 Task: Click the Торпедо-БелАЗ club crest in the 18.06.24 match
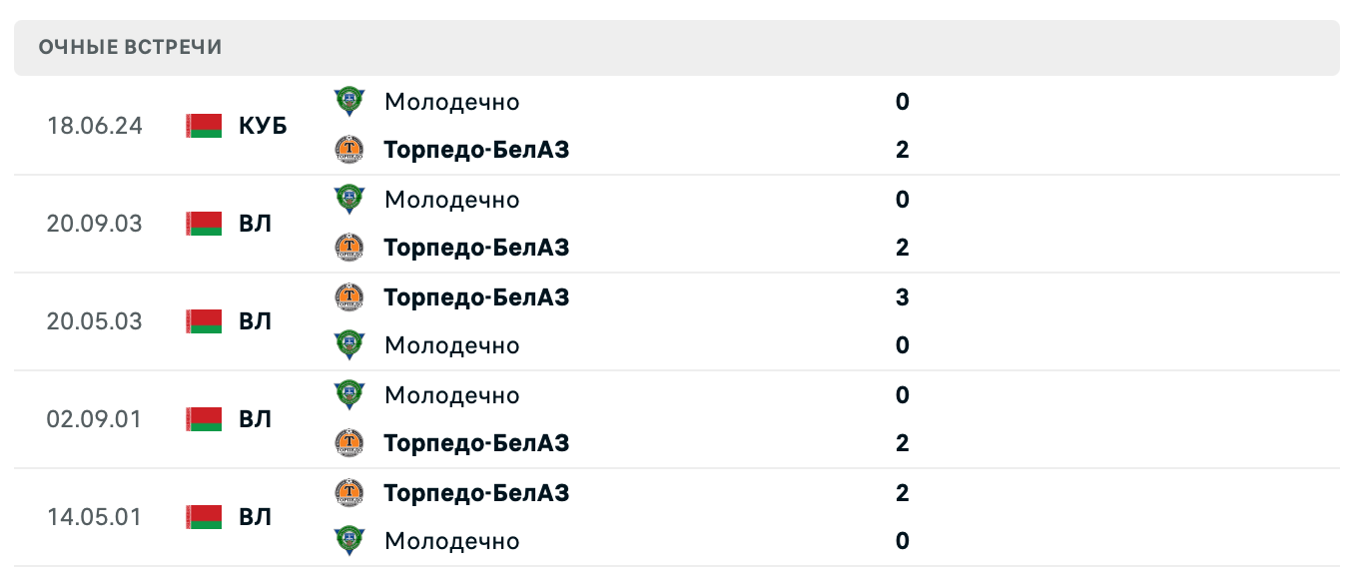(351, 150)
